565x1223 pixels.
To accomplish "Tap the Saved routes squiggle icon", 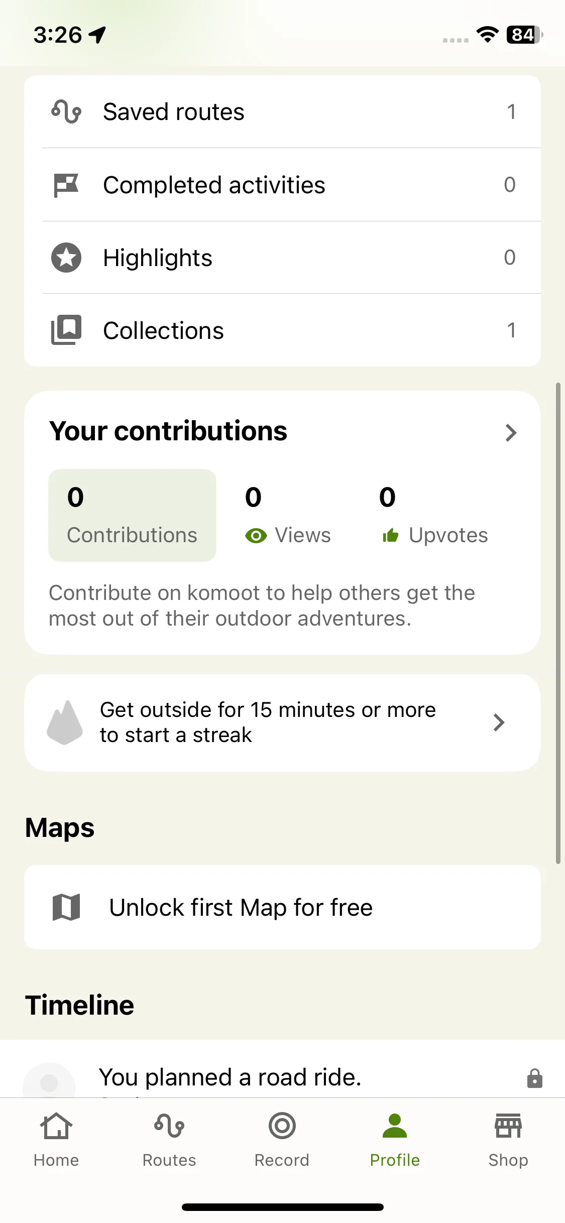I will pyautogui.click(x=66, y=111).
